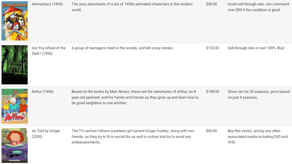Open the Are You Afraid of the Dark? poster

tap(15, 65)
